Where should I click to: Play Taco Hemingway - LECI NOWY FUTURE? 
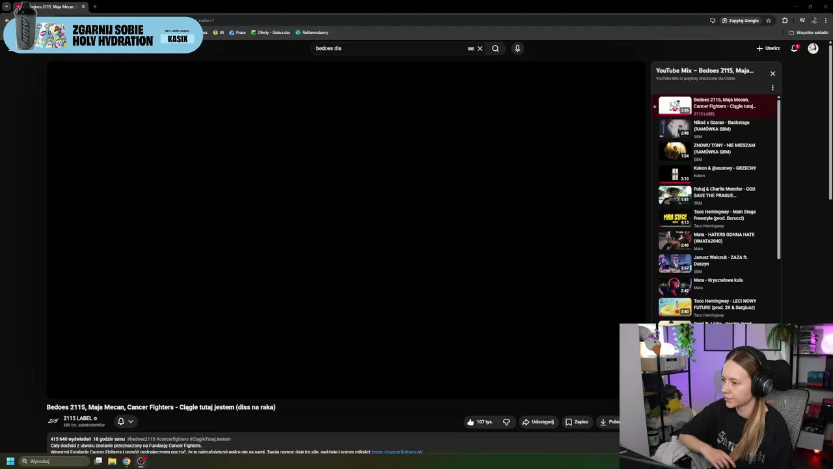(x=715, y=307)
